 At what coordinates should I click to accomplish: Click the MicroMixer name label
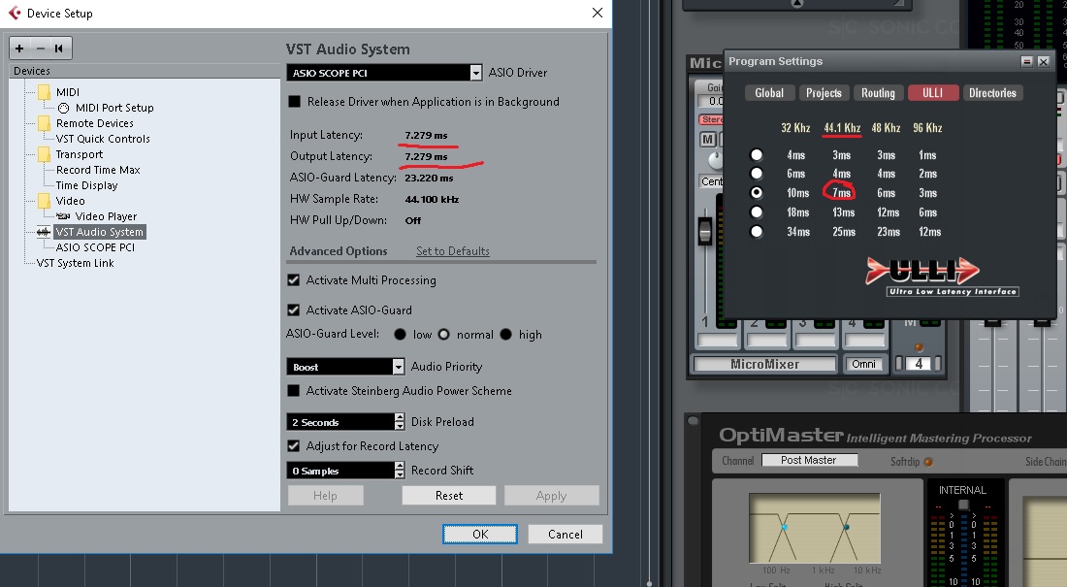pyautogui.click(x=765, y=364)
